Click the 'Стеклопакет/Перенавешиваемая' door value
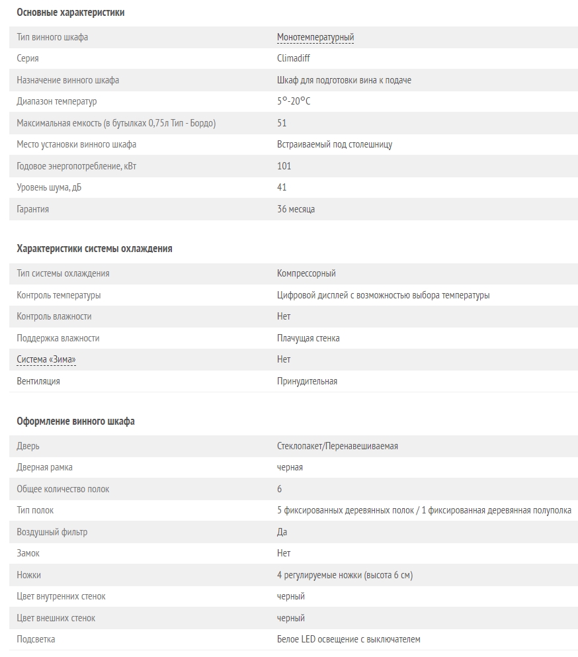 (x=337, y=447)
